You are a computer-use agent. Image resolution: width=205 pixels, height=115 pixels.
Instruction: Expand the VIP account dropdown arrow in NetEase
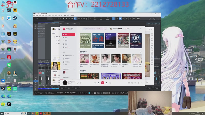[123, 29]
